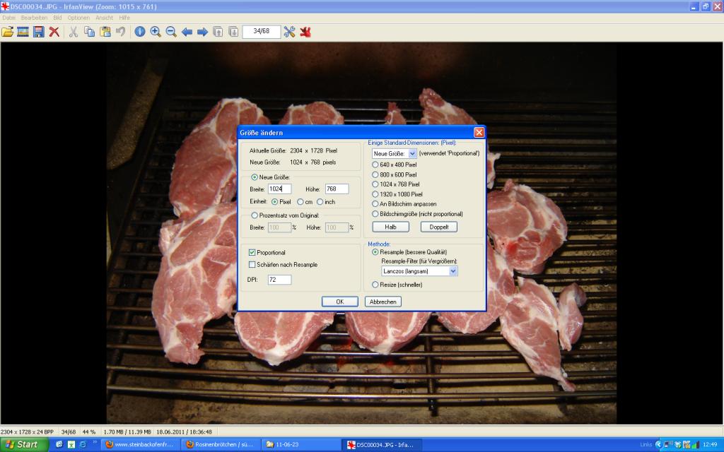This screenshot has height=452, width=724.
Task: Click the red X delete icon
Action: [54, 32]
